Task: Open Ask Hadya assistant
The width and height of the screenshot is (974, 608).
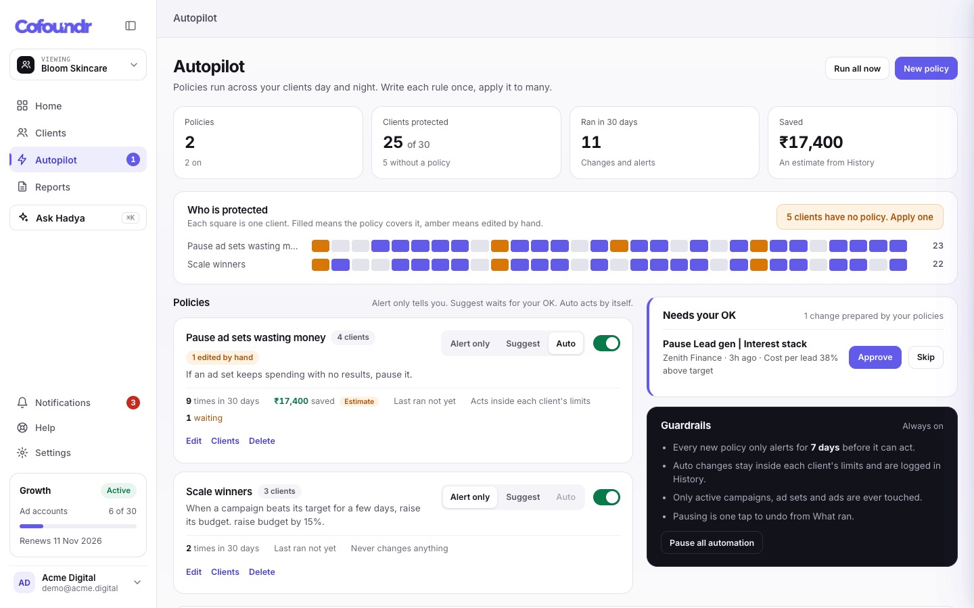Action: click(78, 218)
